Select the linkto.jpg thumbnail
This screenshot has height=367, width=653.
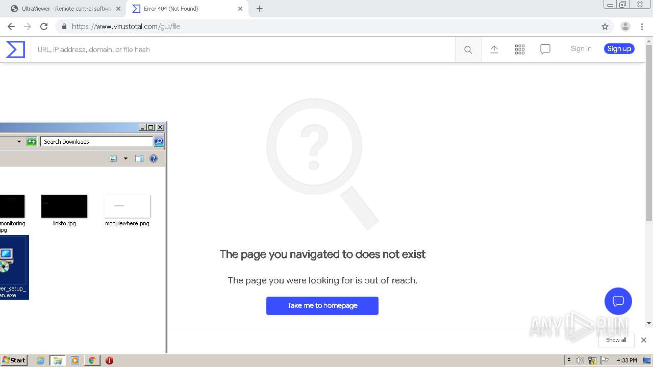click(x=64, y=206)
